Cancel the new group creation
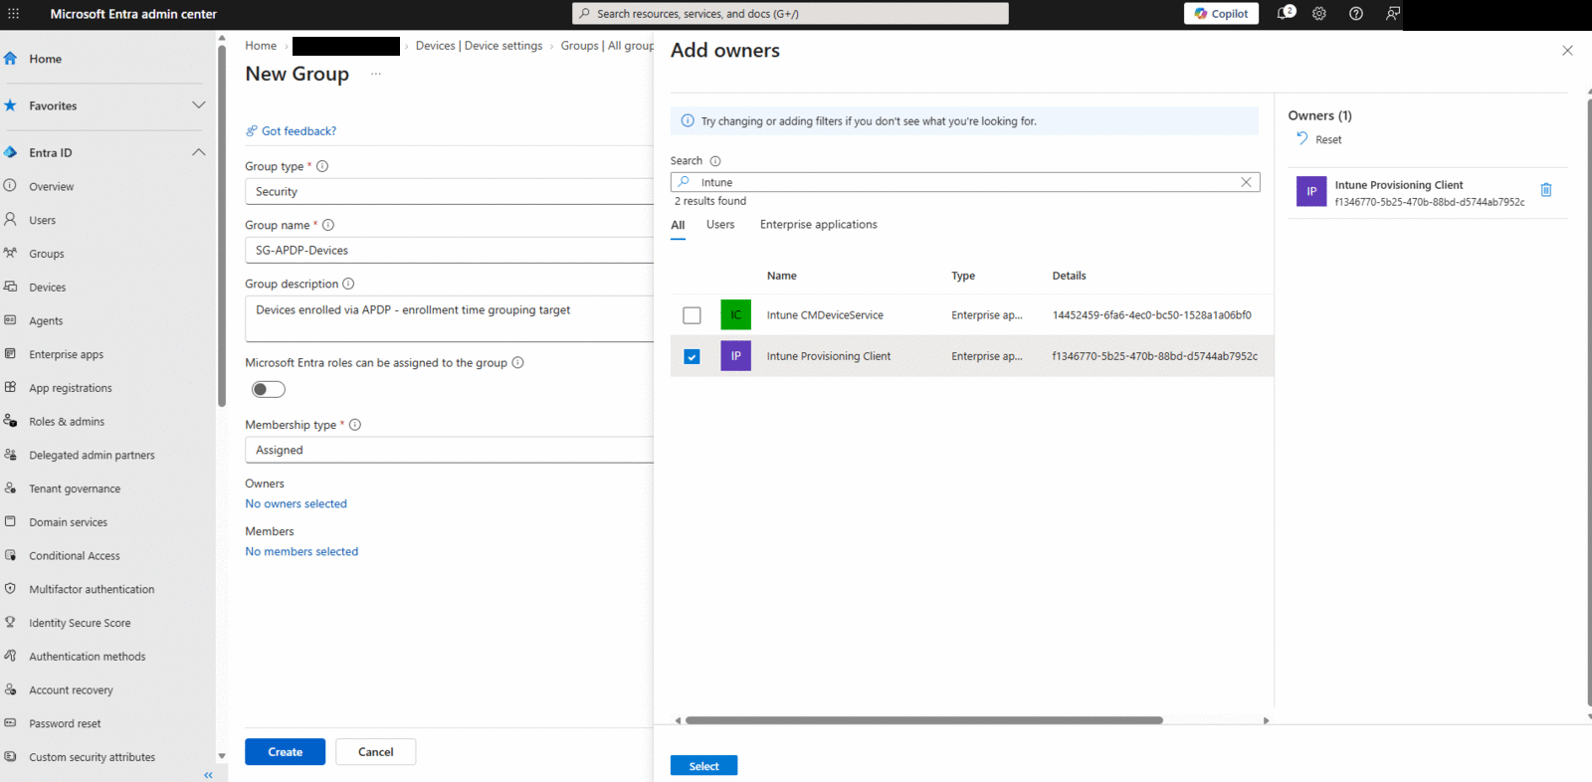This screenshot has width=1592, height=782. click(x=376, y=752)
